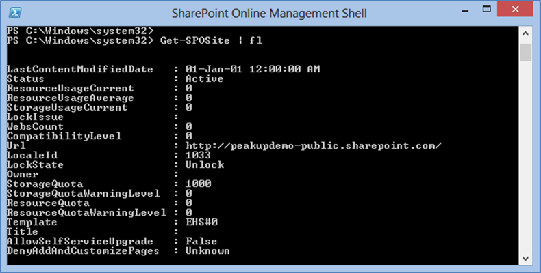Click the Template value 'EHS#0'

point(201,222)
